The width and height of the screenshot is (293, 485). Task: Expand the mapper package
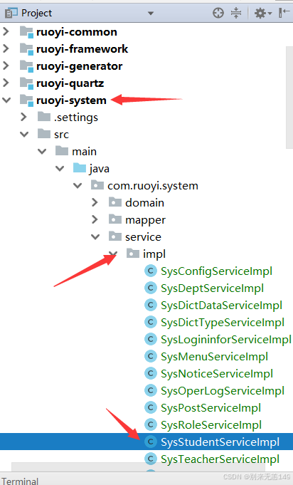95,219
